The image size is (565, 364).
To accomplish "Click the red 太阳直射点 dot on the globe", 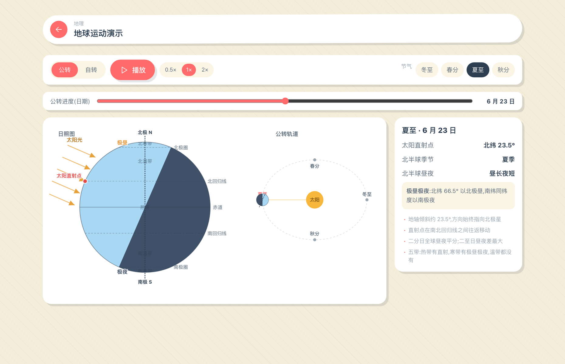I will tap(85, 181).
